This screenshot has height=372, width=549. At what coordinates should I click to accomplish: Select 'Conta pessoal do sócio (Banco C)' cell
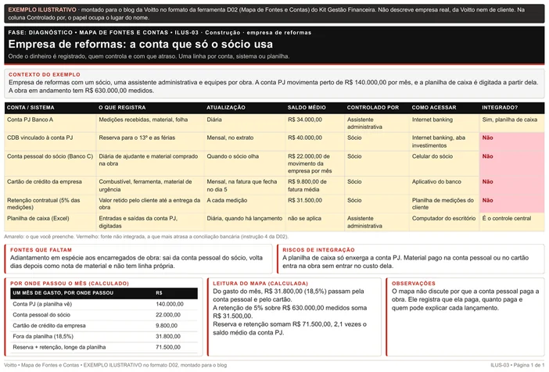pyautogui.click(x=50, y=163)
